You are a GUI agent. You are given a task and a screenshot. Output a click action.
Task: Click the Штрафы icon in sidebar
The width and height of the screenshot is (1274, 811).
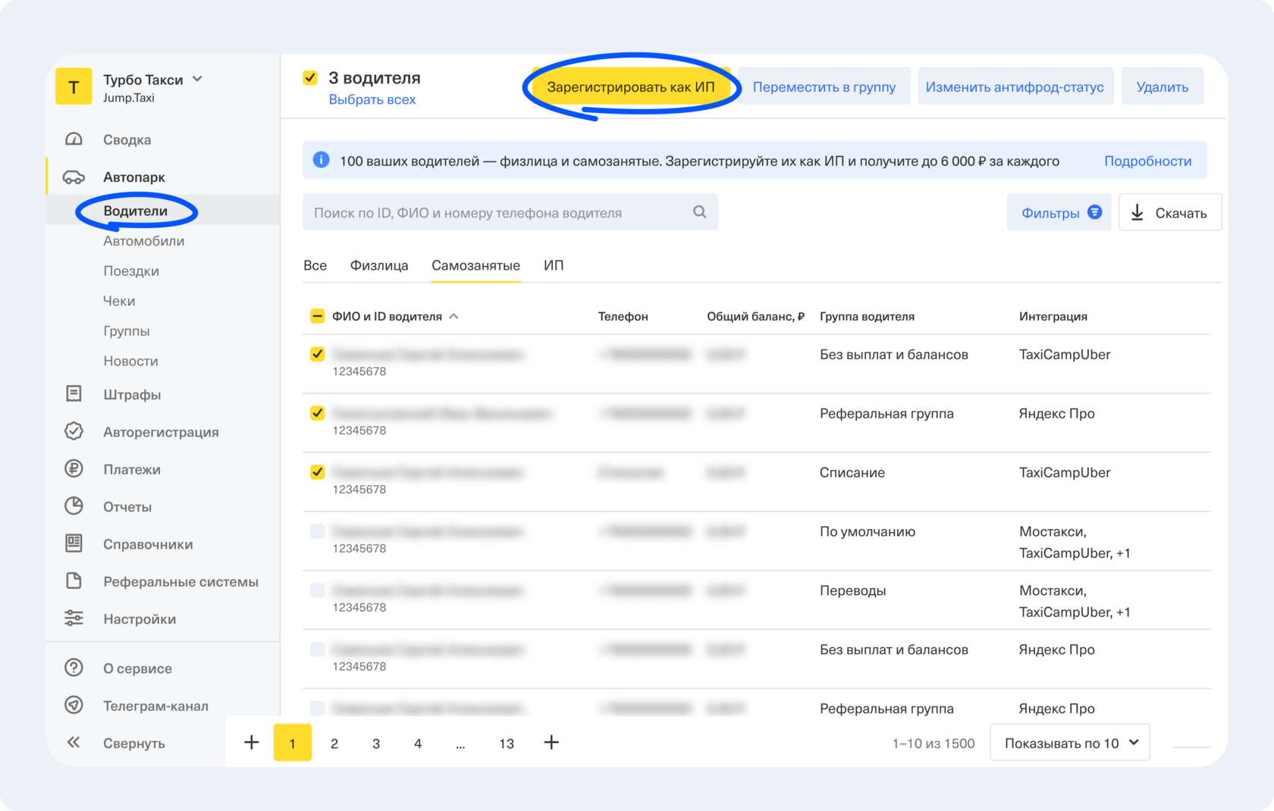point(74,394)
